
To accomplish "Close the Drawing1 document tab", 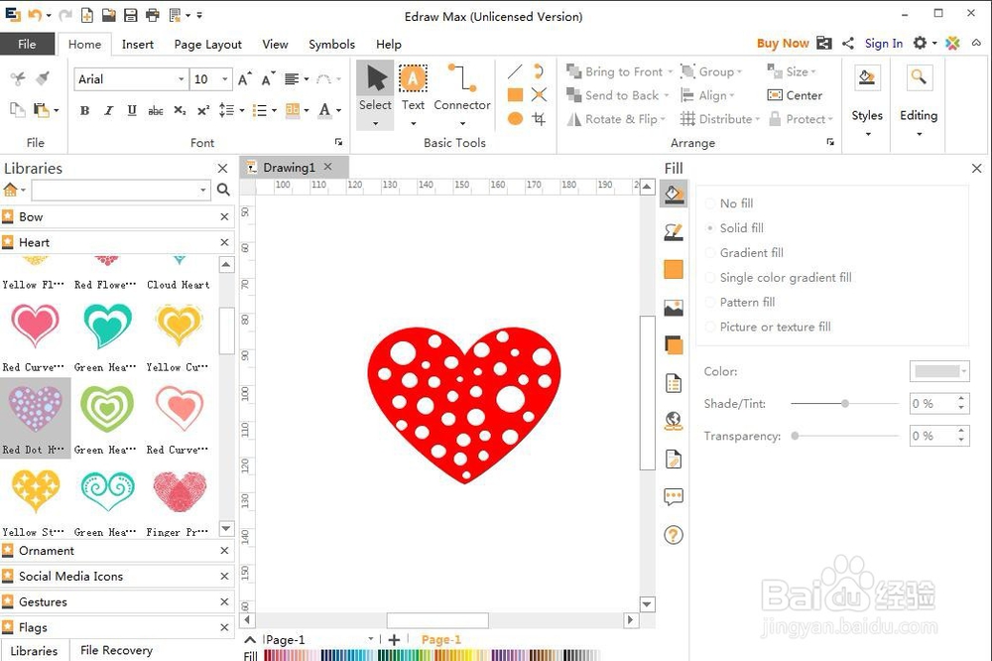I will 327,167.
